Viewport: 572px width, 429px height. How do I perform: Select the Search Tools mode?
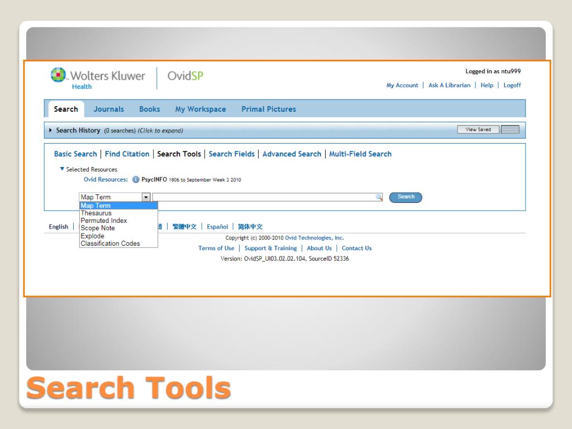pyautogui.click(x=179, y=154)
